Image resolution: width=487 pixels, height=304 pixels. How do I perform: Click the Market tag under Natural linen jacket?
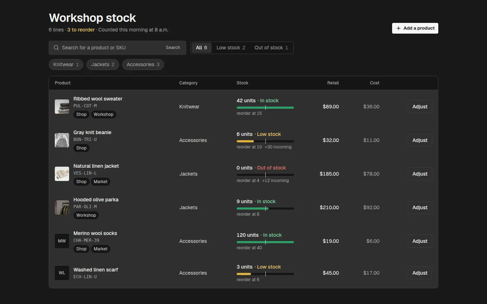coord(101,182)
